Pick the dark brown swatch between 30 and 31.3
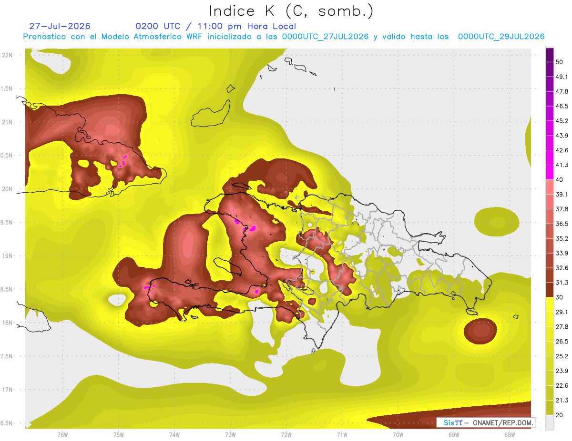 [x=550, y=290]
